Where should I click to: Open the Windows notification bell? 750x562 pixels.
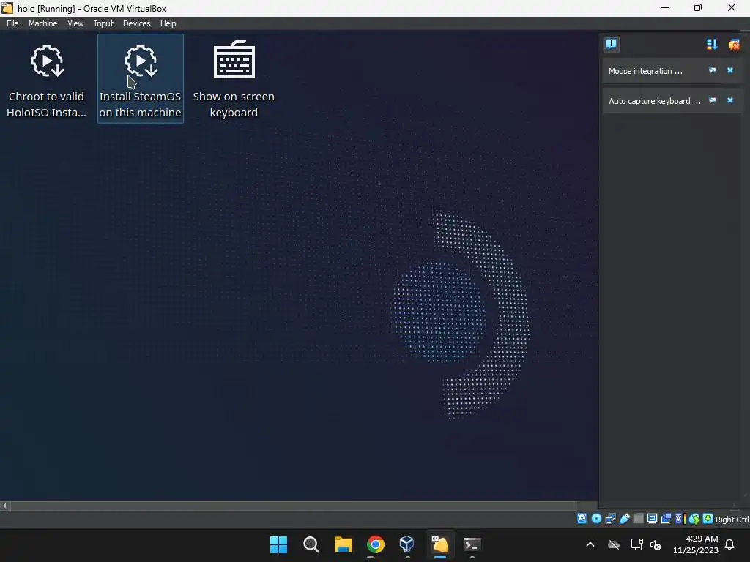[730, 544]
